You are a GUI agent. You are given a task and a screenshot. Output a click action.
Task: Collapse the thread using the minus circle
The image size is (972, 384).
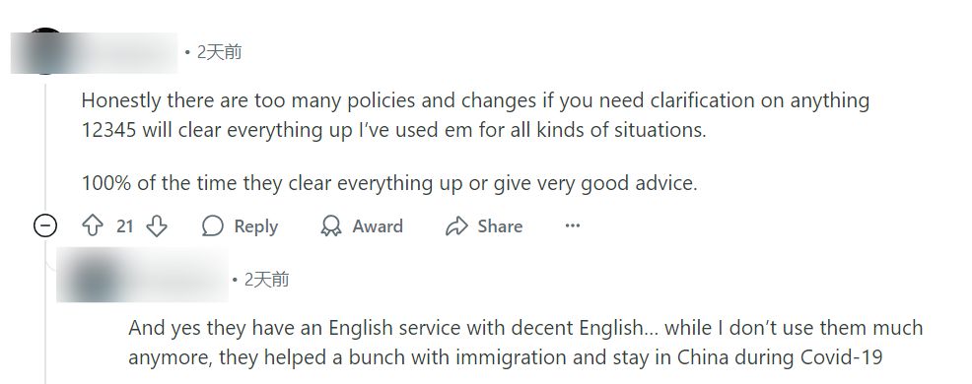(45, 226)
